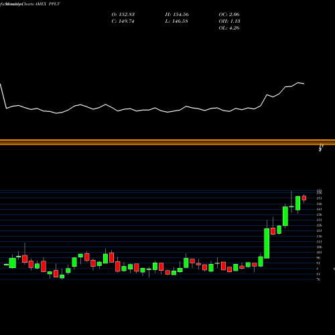This screenshot has width=335, height=335.
Task: Click the OL: 4.26 value
Action: pos(229,28)
